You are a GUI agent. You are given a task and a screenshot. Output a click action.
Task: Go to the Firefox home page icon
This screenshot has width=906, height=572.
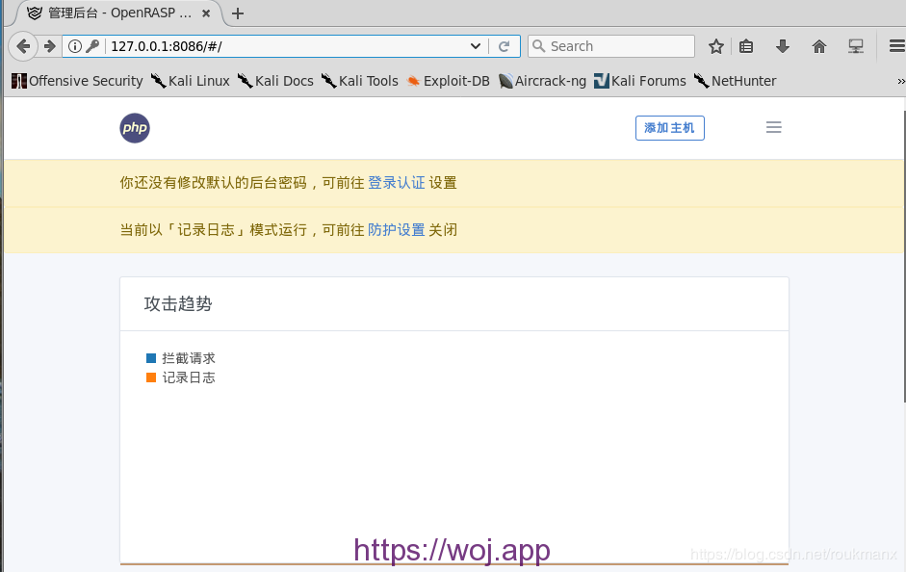(x=819, y=46)
